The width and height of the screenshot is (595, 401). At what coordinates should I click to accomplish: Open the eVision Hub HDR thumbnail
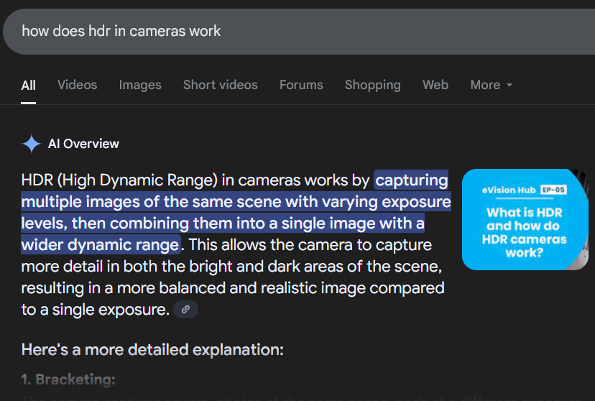pos(525,220)
